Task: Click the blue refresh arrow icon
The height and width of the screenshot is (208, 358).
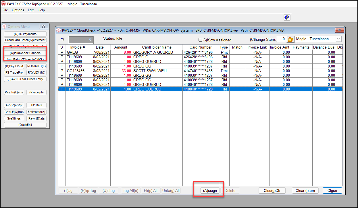Action: click(62, 39)
